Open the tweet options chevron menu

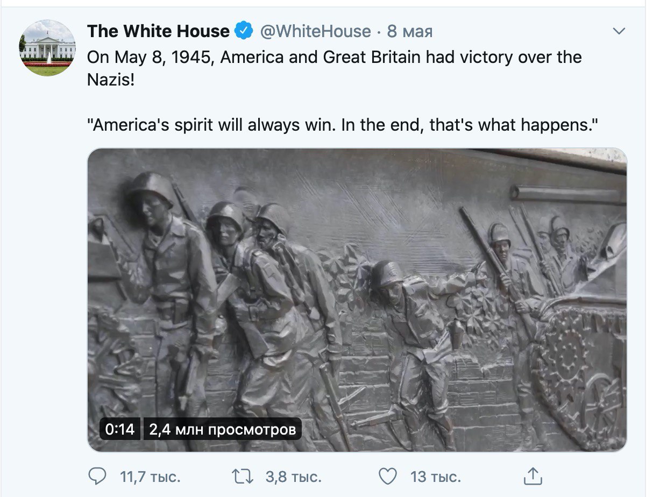(x=620, y=31)
